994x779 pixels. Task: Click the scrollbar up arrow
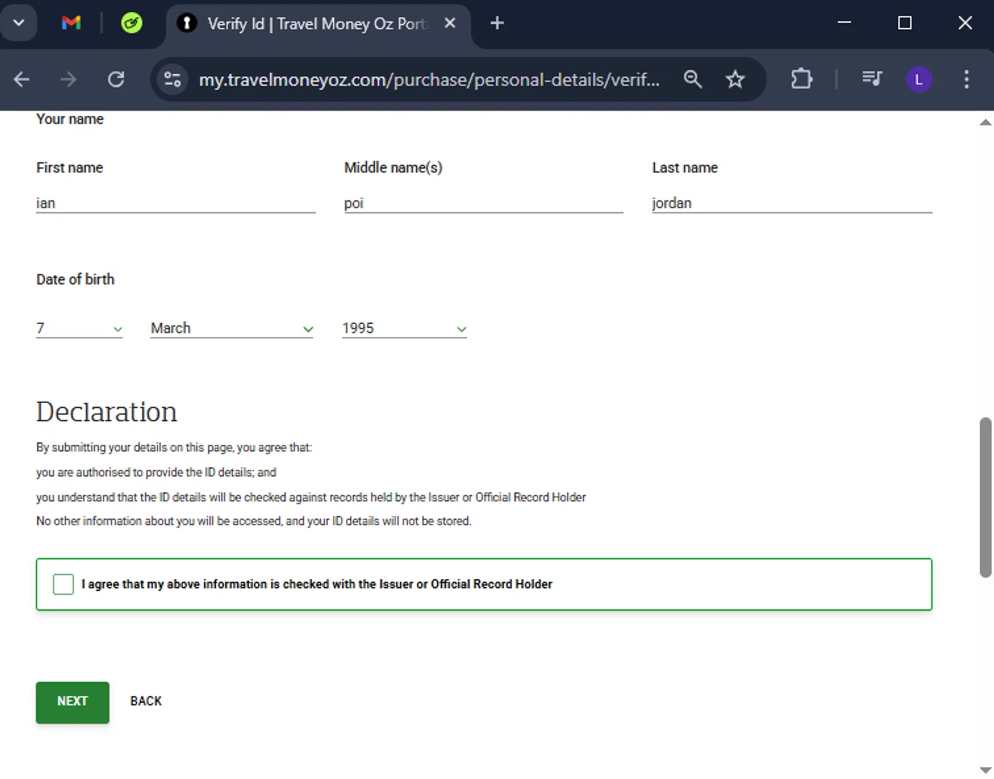pyautogui.click(x=985, y=122)
